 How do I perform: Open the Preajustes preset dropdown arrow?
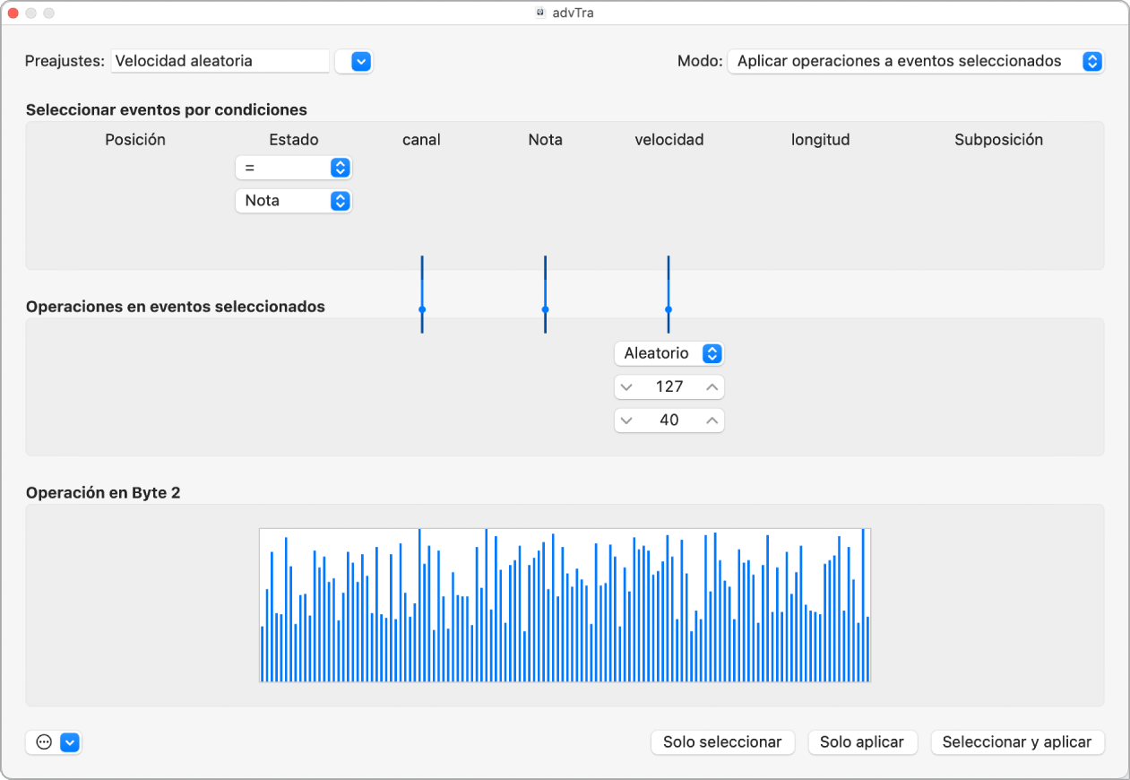360,61
